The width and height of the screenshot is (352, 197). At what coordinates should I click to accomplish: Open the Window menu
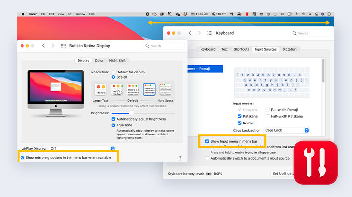(x=80, y=14)
